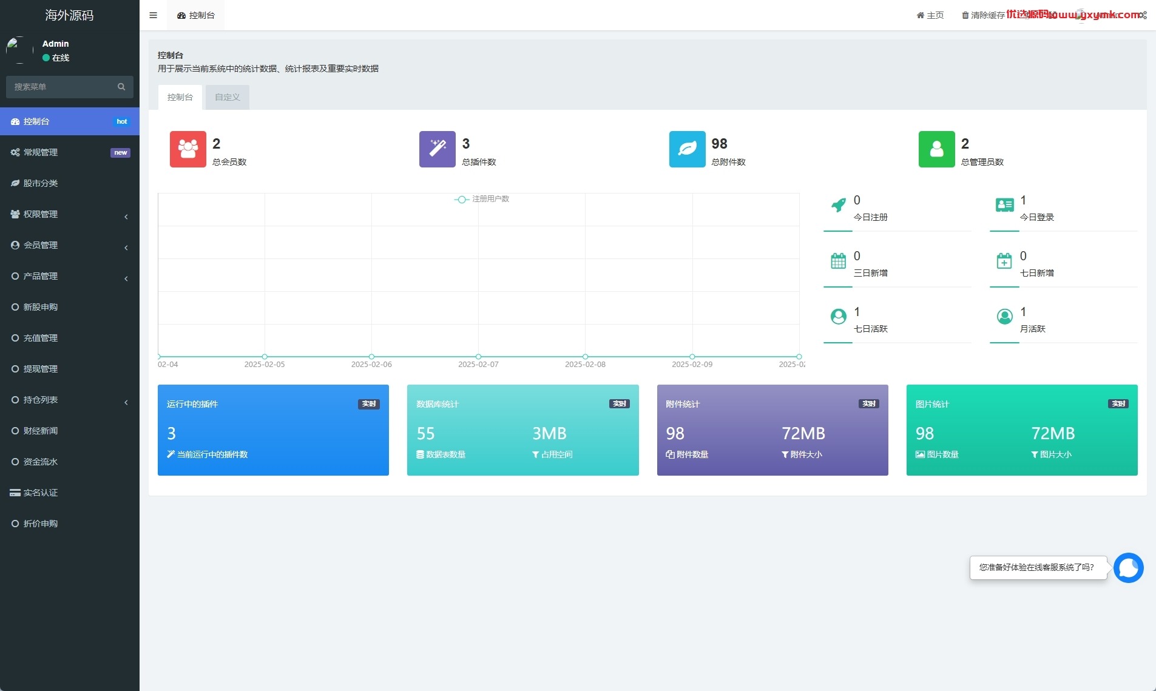Open 控制台 in the sidebar menu
This screenshot has height=691, width=1156.
[70, 121]
